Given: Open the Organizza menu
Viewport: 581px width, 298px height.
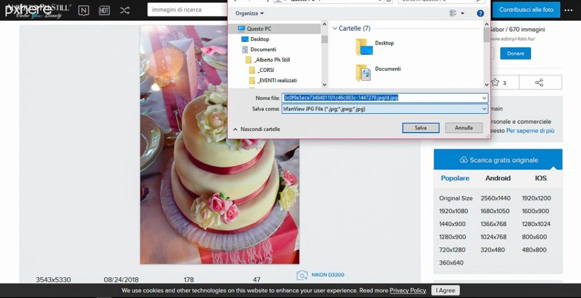Looking at the screenshot, I should [250, 14].
